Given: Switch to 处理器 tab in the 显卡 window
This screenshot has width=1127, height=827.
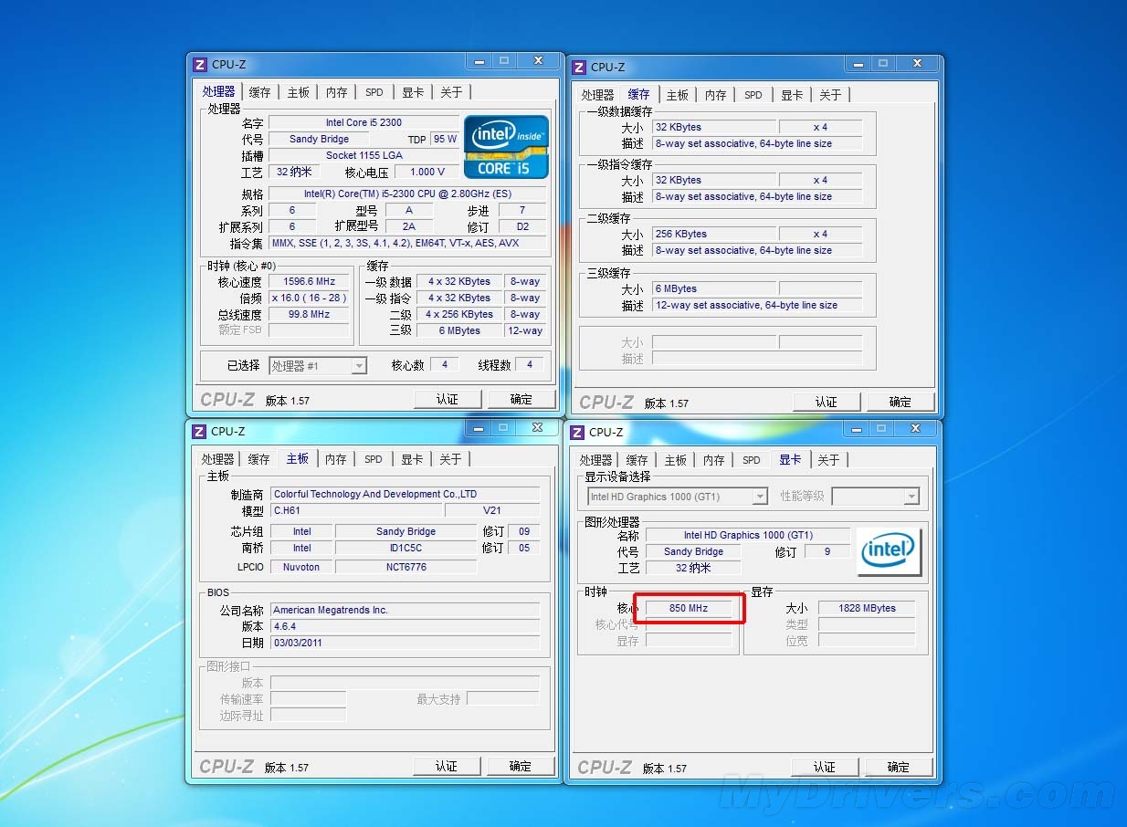Looking at the screenshot, I should (x=596, y=460).
